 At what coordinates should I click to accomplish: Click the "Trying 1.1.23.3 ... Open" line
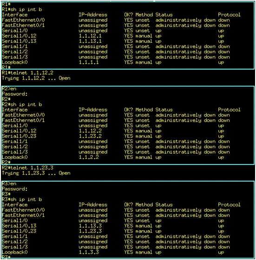pyautogui.click(x=36, y=173)
